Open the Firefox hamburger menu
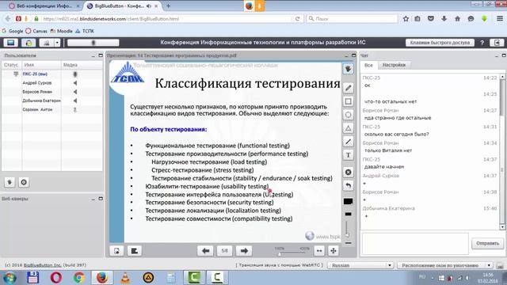Screen dimensions: 507x285 click(500, 19)
